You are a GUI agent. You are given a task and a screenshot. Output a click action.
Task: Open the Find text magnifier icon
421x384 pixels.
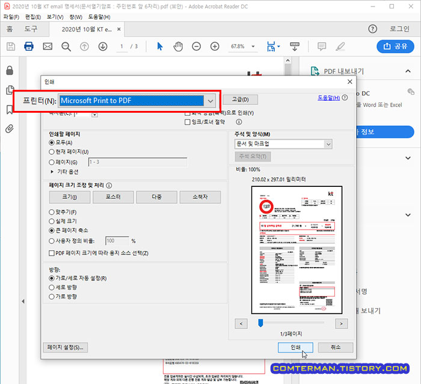point(66,46)
